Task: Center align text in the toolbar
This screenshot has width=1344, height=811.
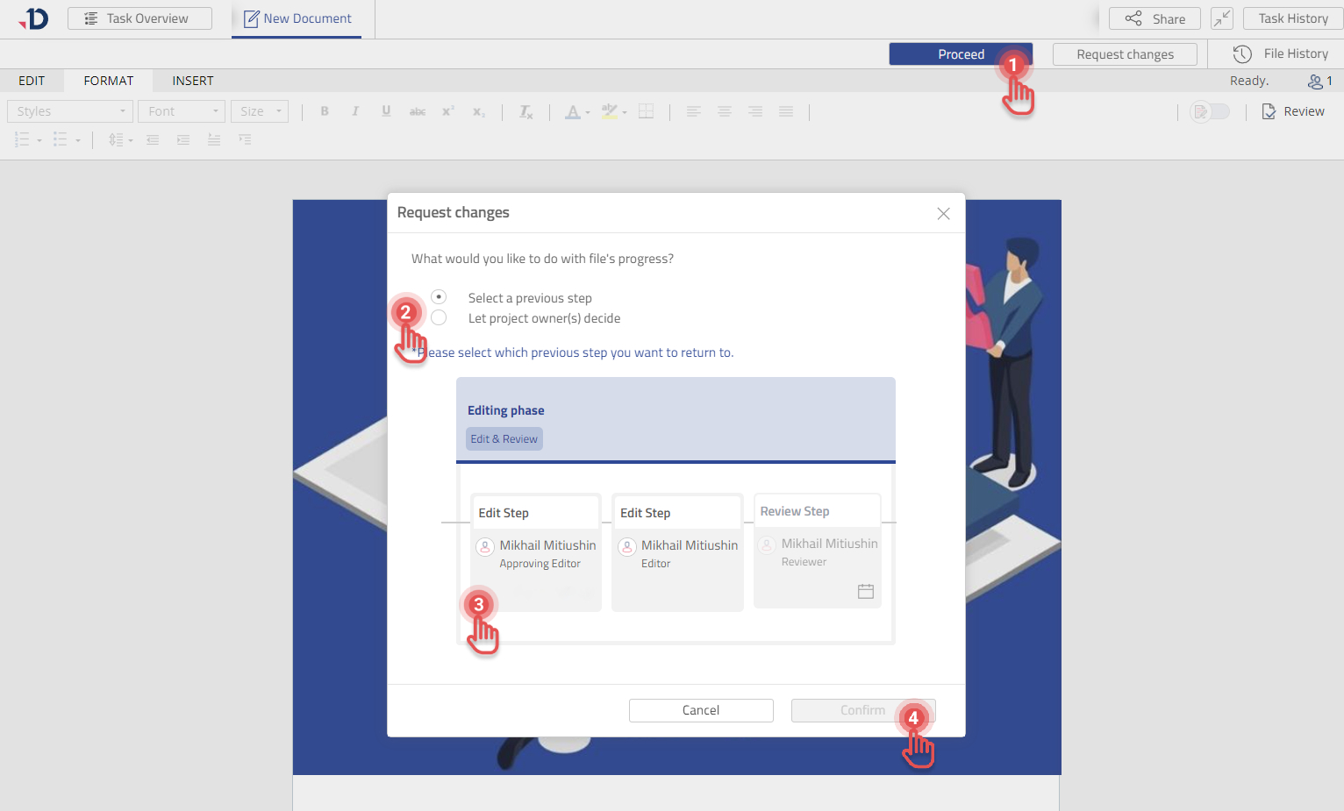Action: click(x=724, y=111)
